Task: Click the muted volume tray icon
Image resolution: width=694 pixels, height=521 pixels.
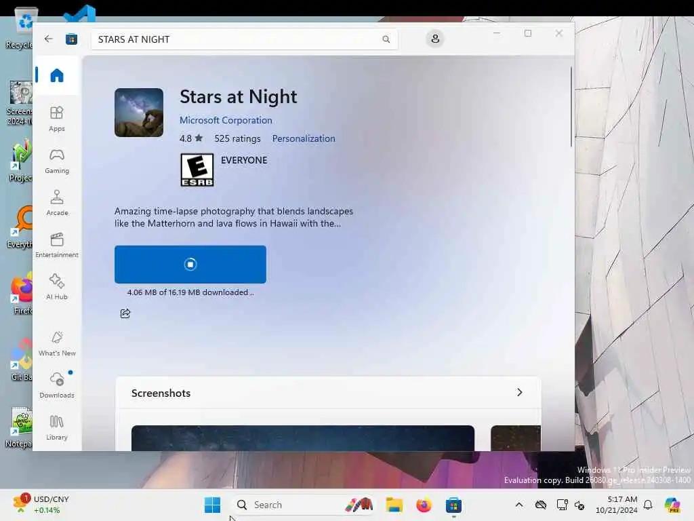Action: 579,505
